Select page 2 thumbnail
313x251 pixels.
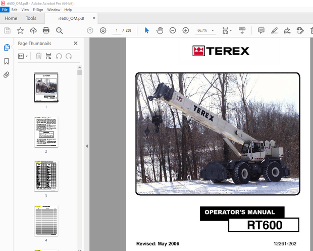[x=46, y=132]
